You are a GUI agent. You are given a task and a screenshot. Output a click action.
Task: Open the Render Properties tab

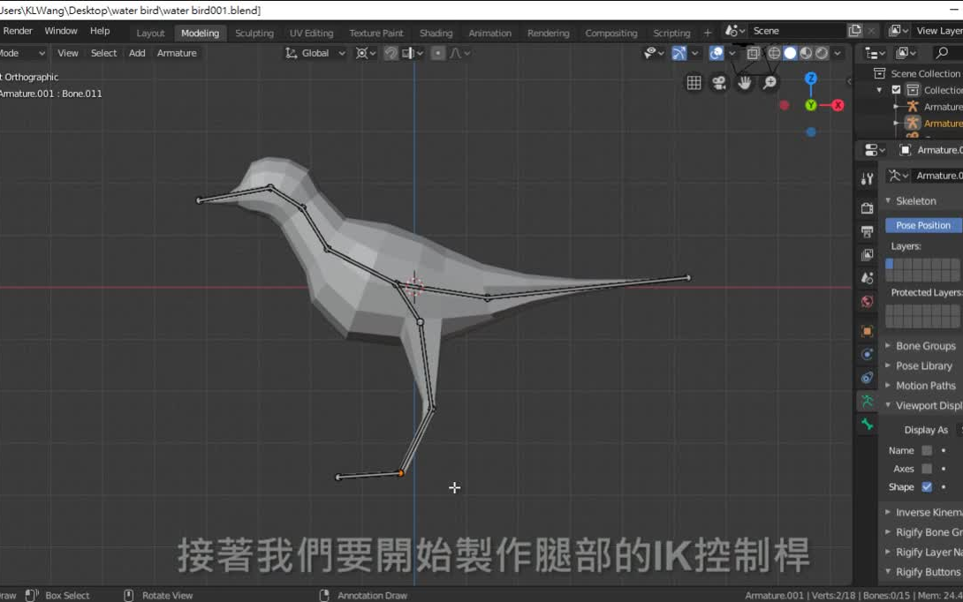tap(867, 207)
